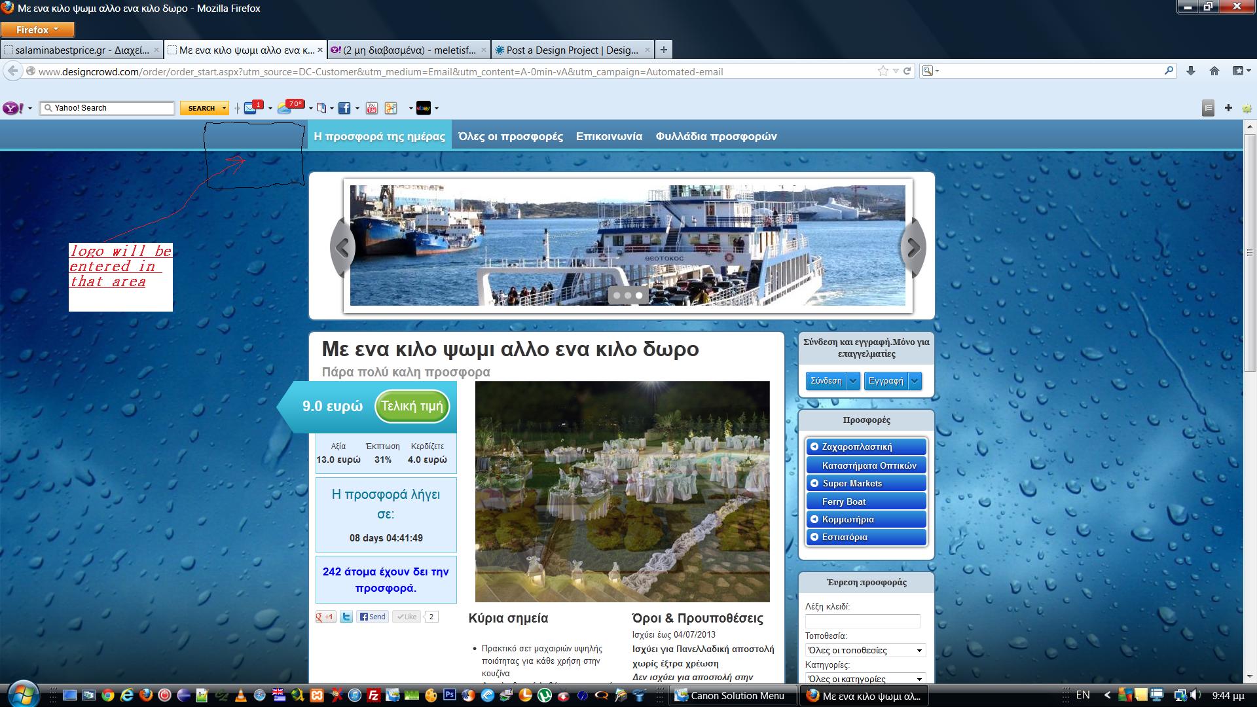
Task: Open the eBay toolbar icon
Action: [424, 108]
